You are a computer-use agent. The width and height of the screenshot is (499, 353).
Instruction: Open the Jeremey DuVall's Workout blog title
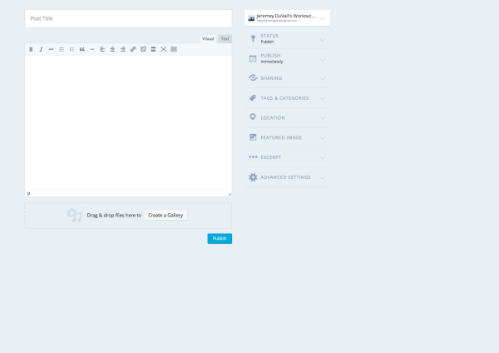click(x=286, y=16)
